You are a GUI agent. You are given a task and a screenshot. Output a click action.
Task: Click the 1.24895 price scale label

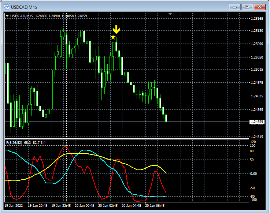pyautogui.click(x=257, y=109)
